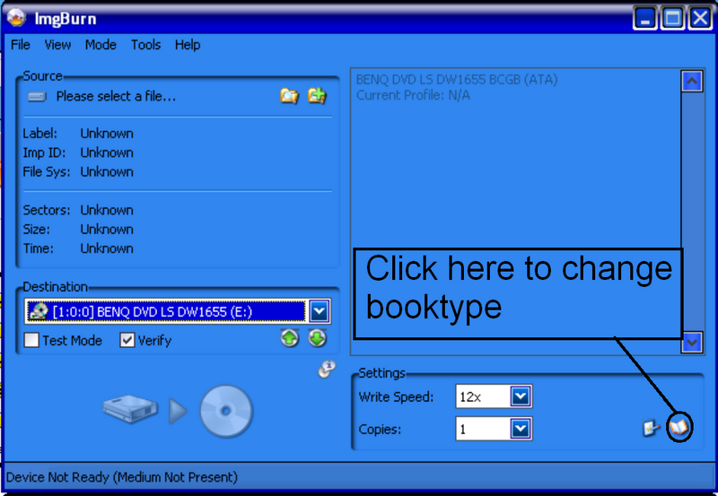Click the Imp ID: row
This screenshot has height=496, width=718.
[x=78, y=152]
